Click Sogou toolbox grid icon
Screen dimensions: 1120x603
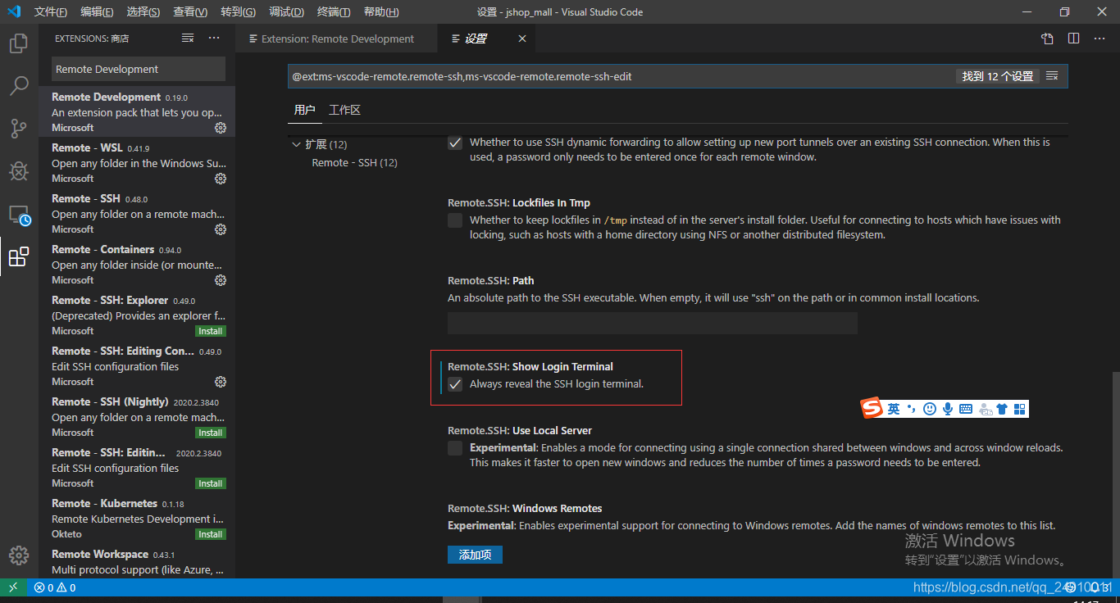[1019, 408]
